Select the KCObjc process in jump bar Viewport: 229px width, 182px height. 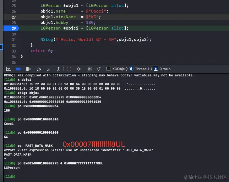coord(116,69)
